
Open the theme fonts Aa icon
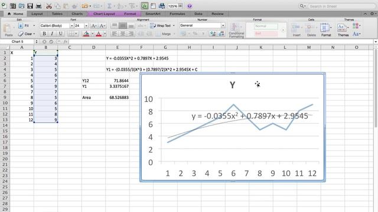click(356, 34)
